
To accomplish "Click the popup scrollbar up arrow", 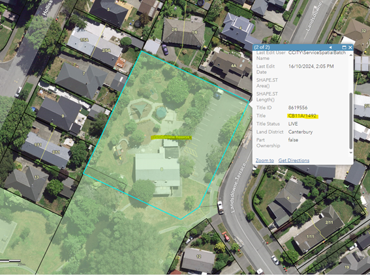I will click(350, 55).
